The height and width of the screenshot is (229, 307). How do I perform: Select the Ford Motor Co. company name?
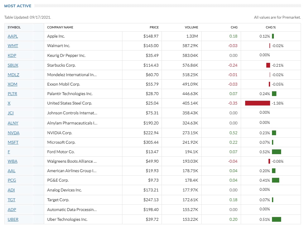(x=61, y=152)
